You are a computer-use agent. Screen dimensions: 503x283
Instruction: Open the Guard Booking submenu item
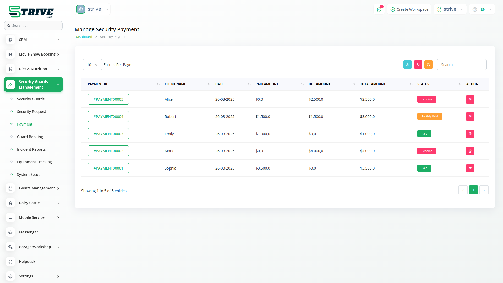click(30, 137)
